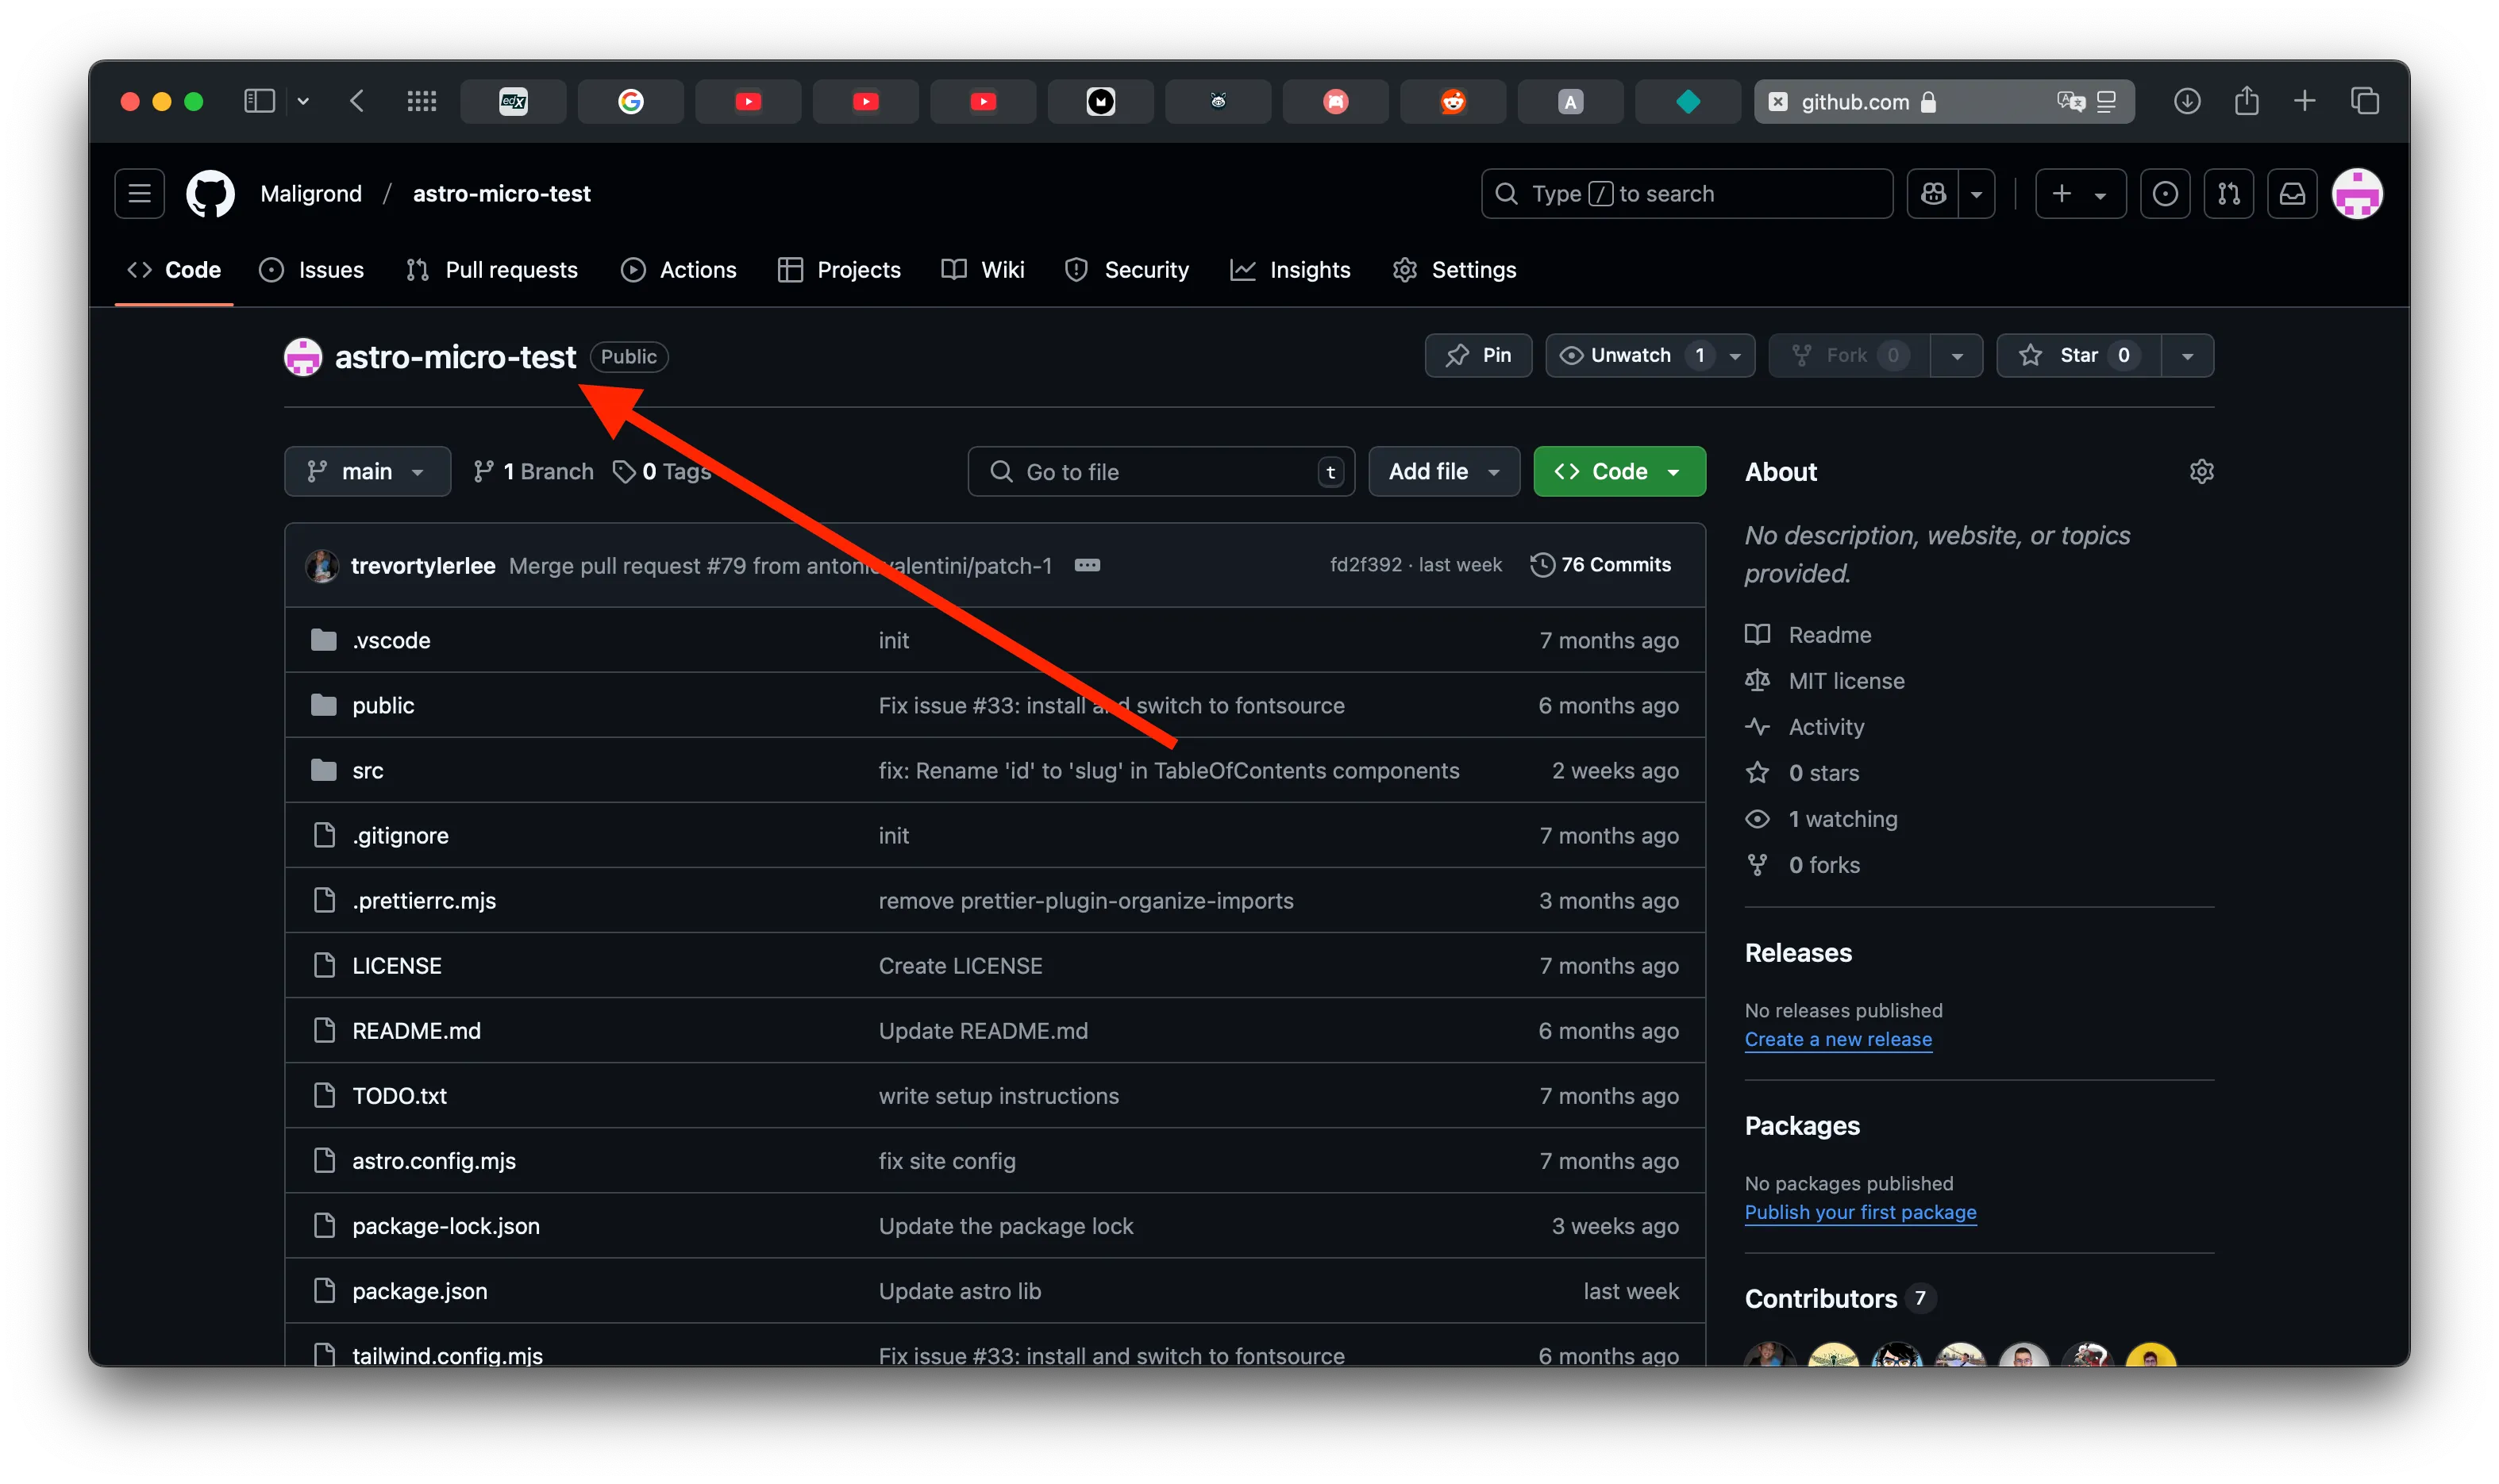Open the issues inbox icon in the header

pyautogui.click(x=2164, y=193)
